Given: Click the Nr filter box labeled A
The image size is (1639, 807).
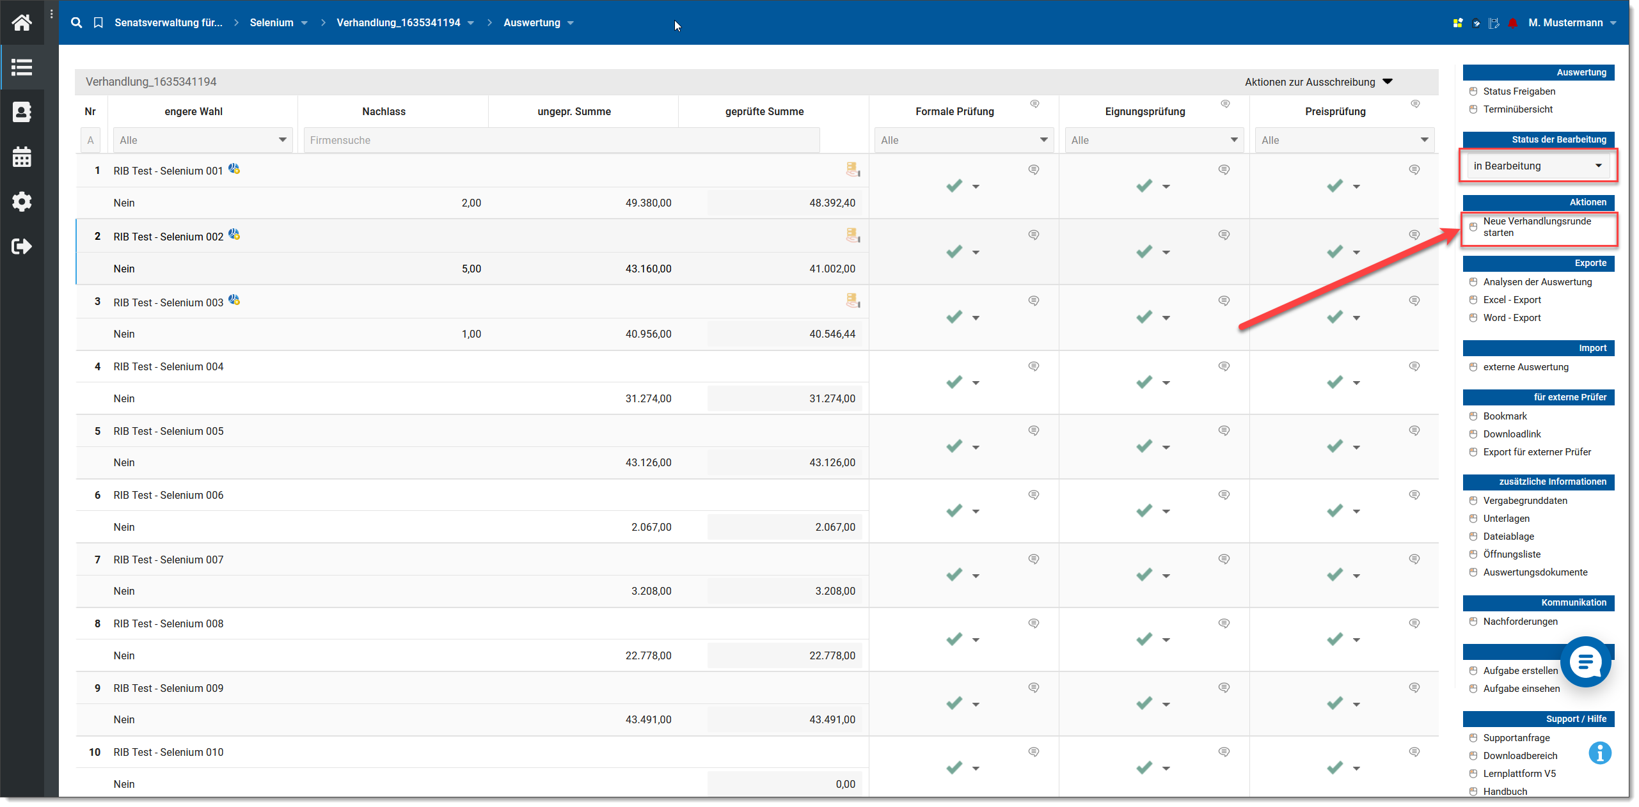Looking at the screenshot, I should (x=90, y=140).
